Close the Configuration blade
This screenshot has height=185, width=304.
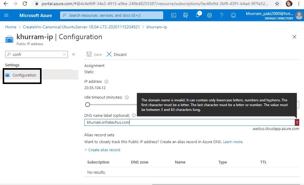(x=294, y=37)
